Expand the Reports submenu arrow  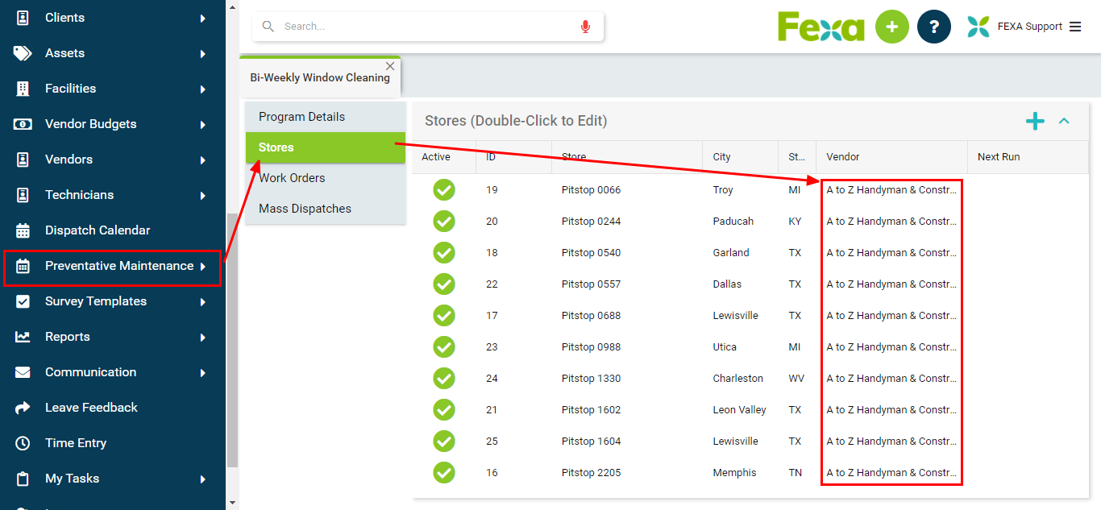point(203,337)
